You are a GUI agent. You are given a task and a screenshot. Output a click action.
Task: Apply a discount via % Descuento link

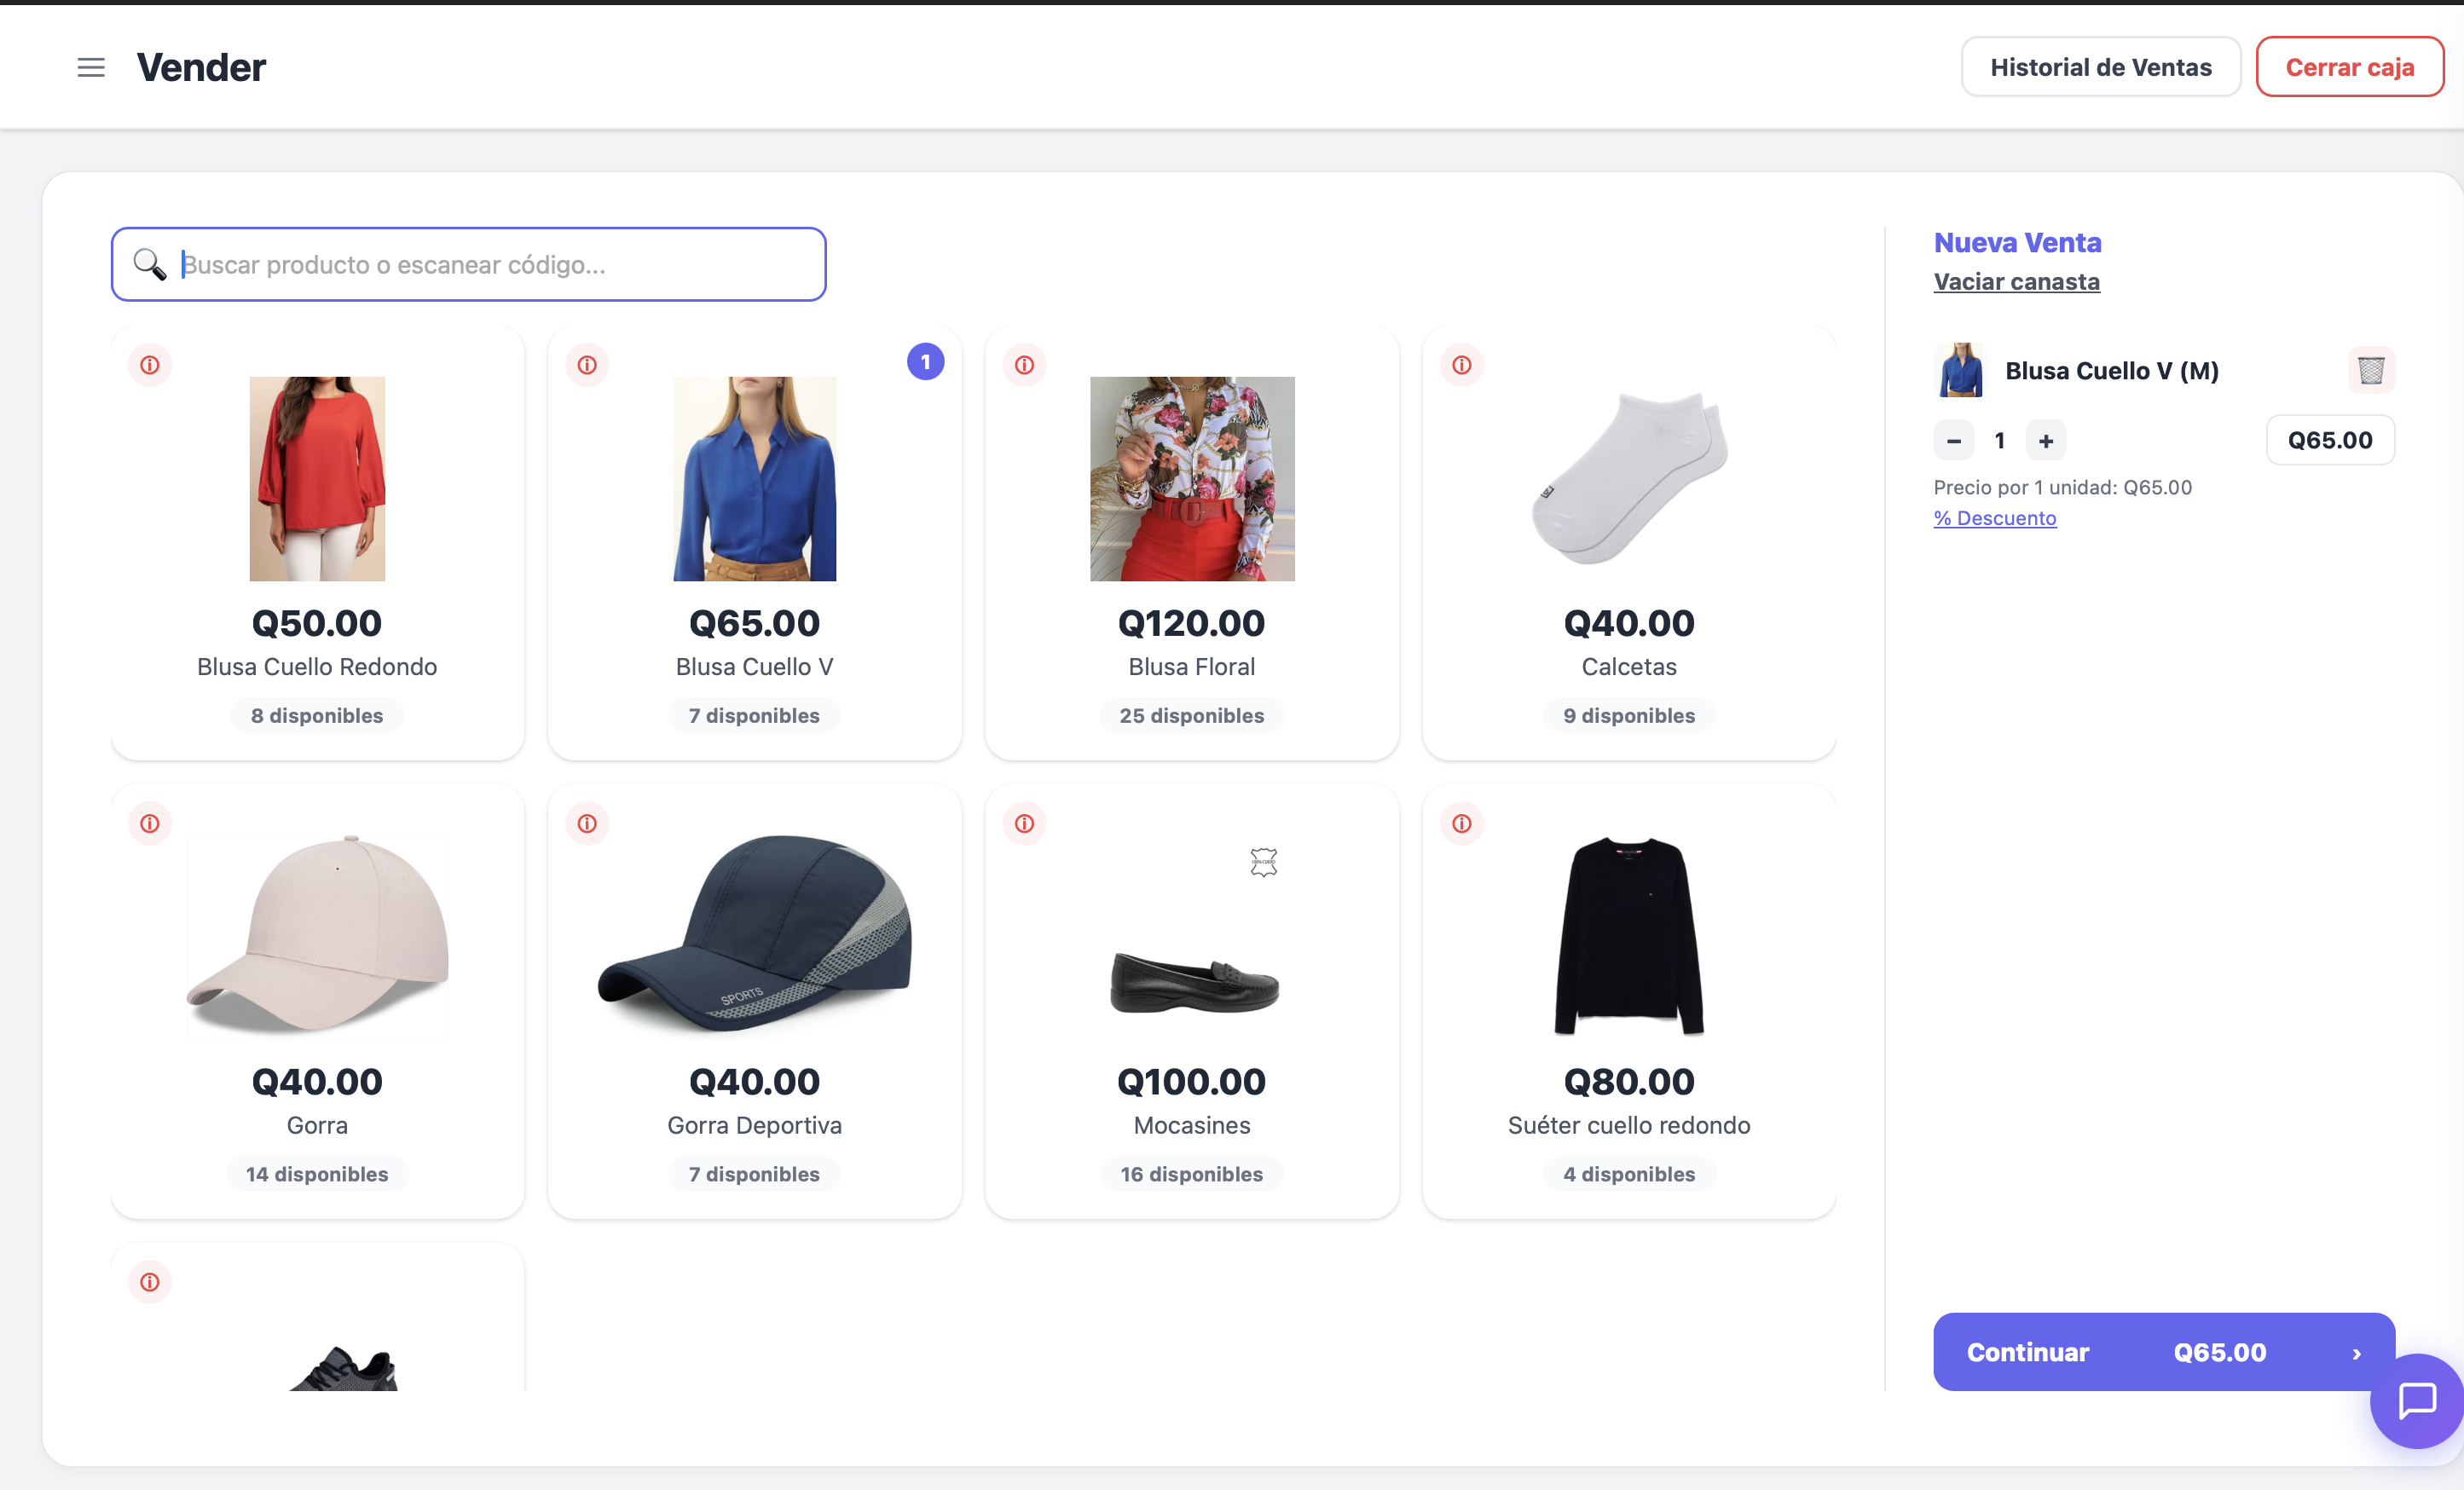(x=1994, y=518)
